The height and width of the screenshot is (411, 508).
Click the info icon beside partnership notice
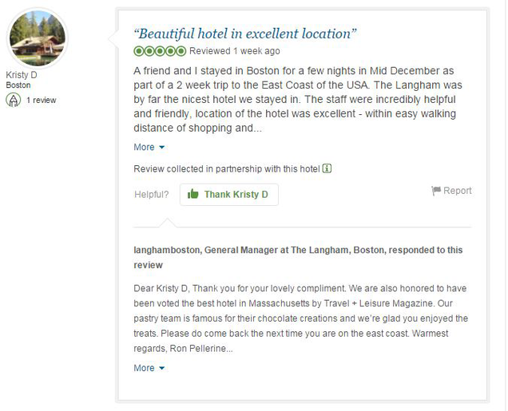327,168
